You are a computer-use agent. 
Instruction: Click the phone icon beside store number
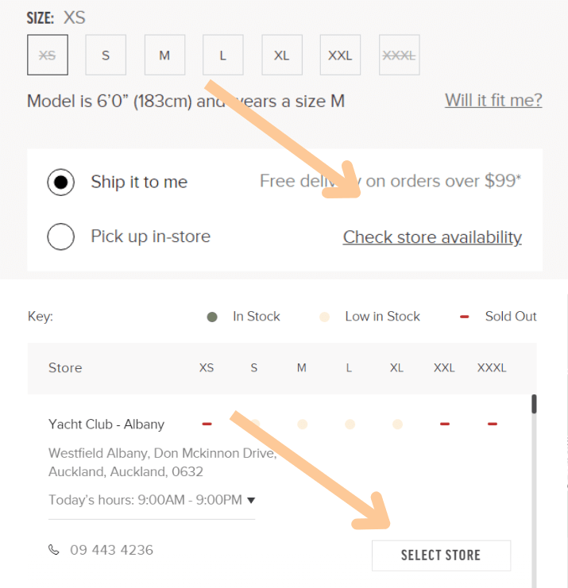54,550
